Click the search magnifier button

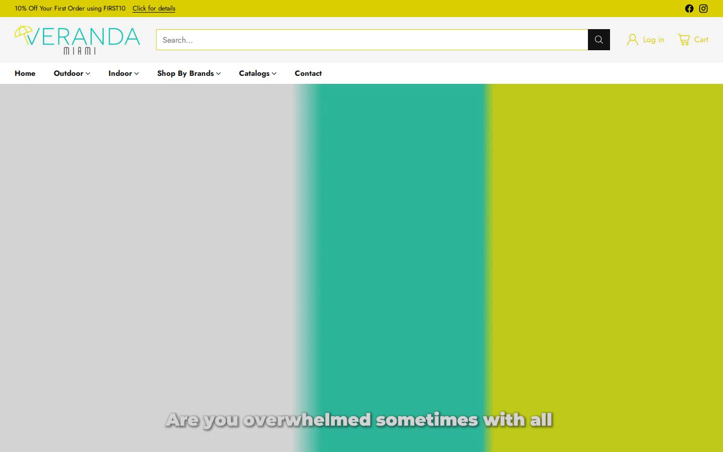[599, 40]
